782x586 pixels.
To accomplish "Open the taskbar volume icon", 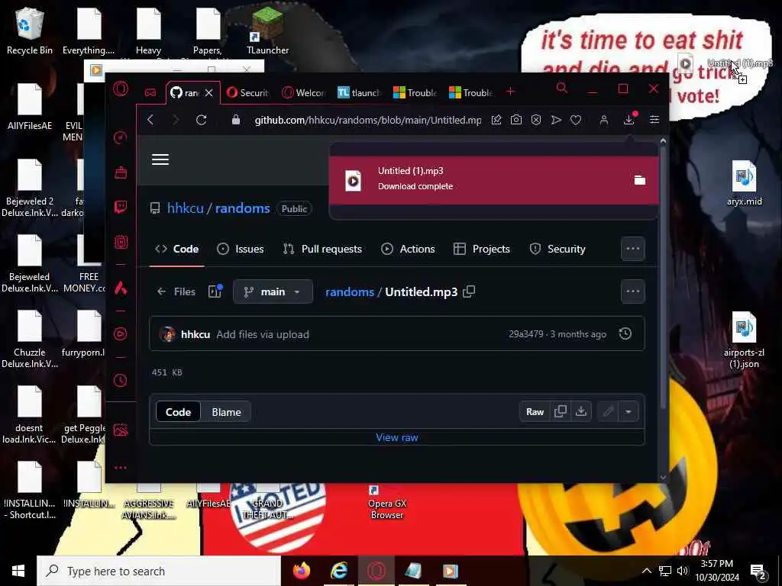I will [682, 571].
